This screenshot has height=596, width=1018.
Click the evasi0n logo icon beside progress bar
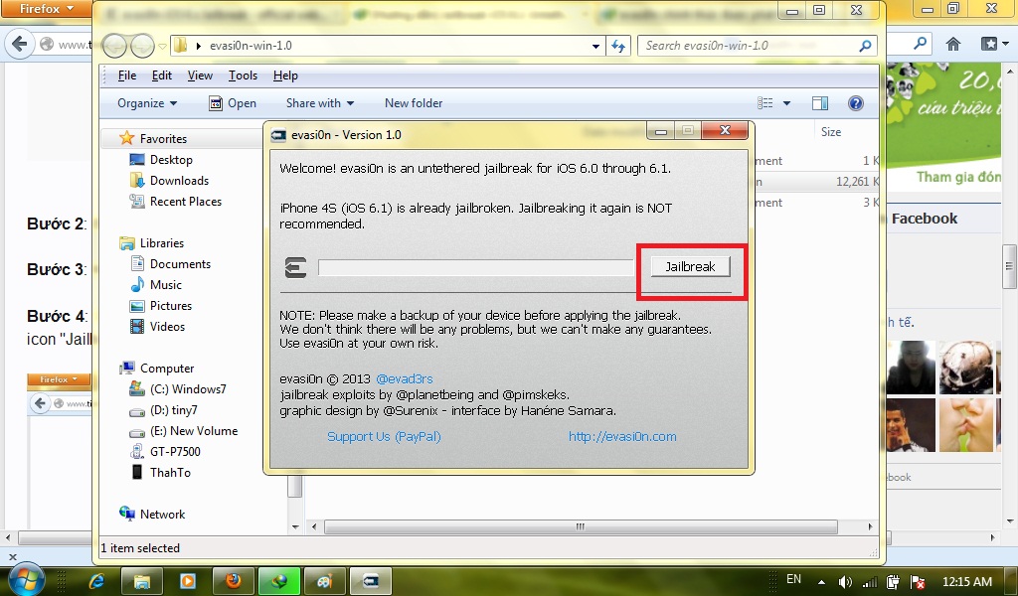(x=295, y=267)
